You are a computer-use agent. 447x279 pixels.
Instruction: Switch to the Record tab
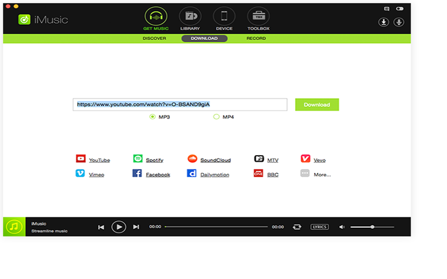(256, 38)
